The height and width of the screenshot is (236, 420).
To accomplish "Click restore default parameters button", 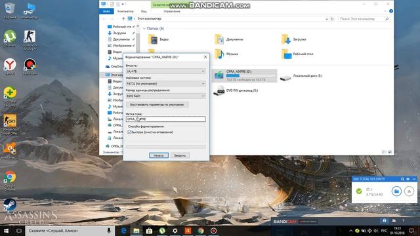I will pyautogui.click(x=157, y=105).
